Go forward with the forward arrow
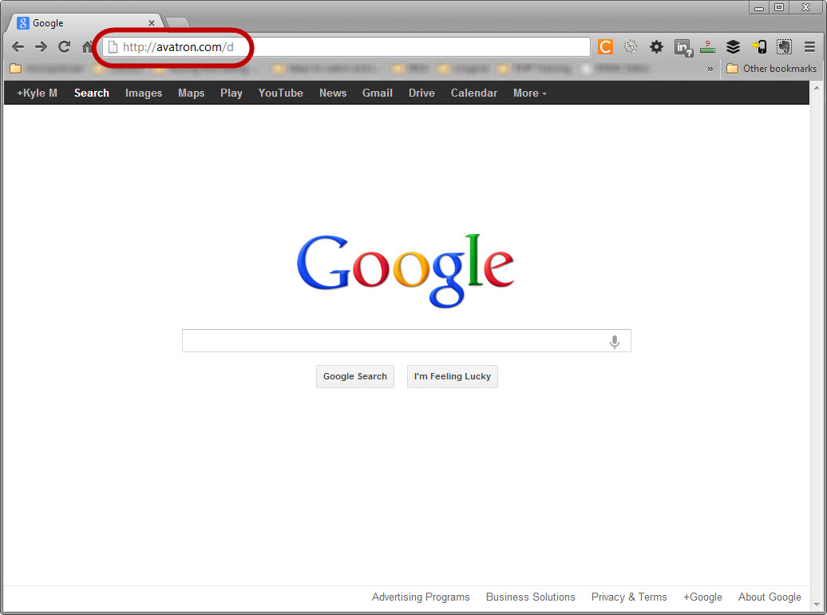The height and width of the screenshot is (615, 827). 41,47
